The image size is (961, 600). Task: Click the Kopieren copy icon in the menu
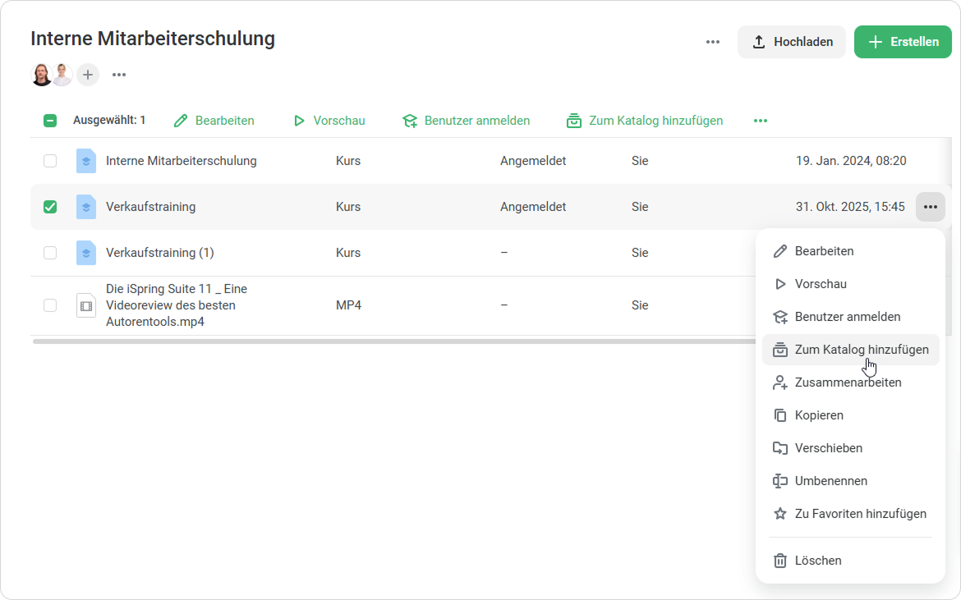click(x=780, y=415)
